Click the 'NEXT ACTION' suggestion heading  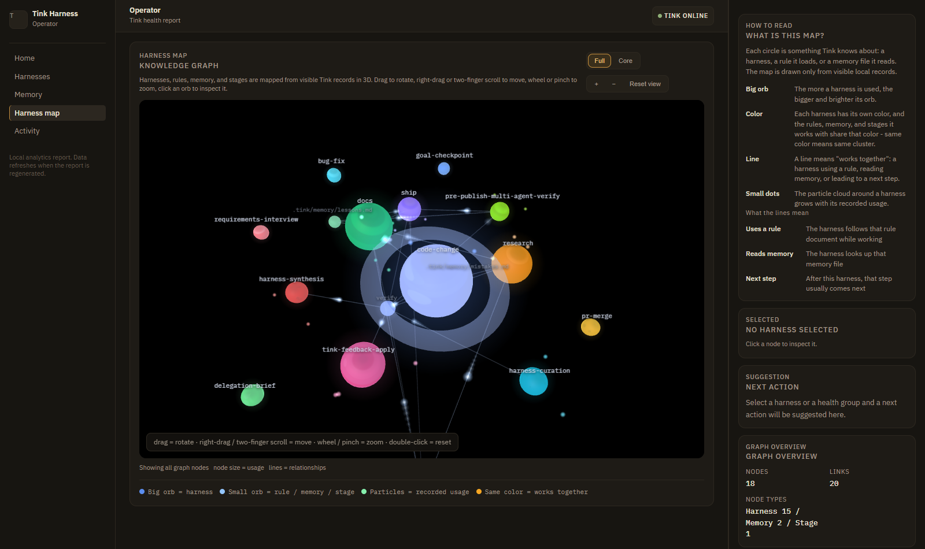(772, 387)
